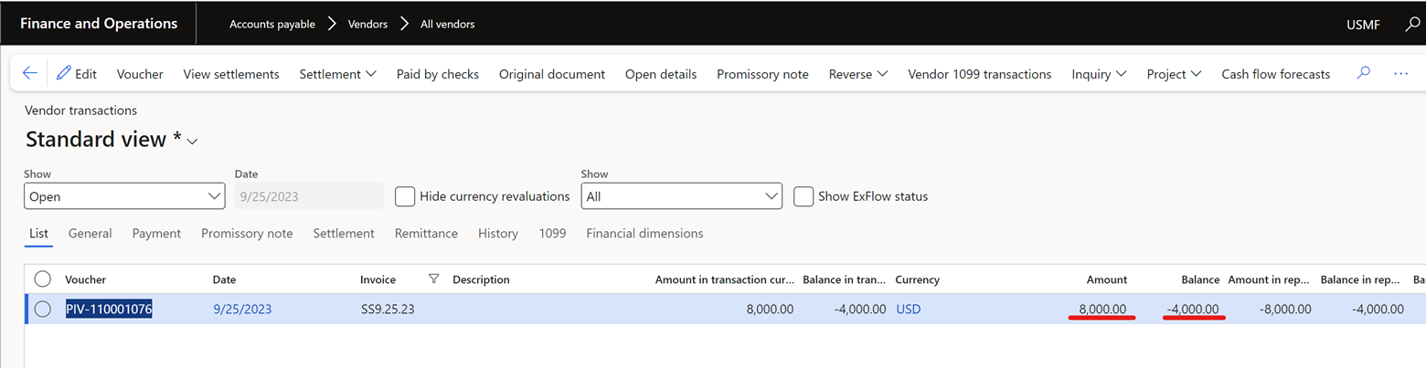Switch to the General tab
The height and width of the screenshot is (368, 1426).
90,234
